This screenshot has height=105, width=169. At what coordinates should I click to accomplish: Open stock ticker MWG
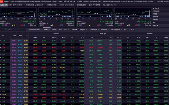coord(4,81)
